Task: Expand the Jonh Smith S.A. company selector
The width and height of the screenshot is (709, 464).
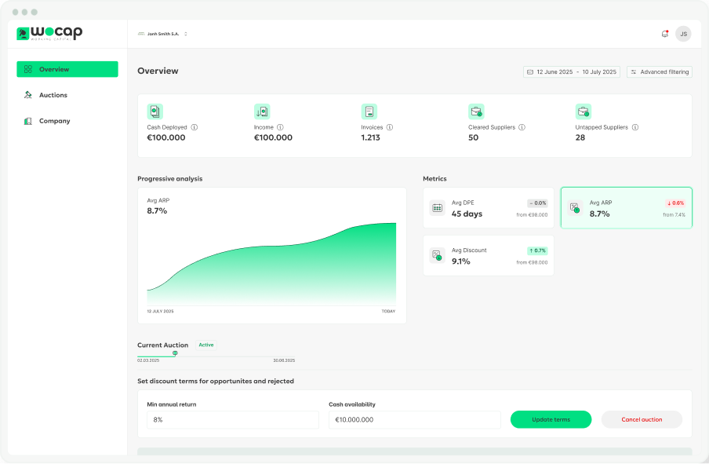Action: pos(163,34)
